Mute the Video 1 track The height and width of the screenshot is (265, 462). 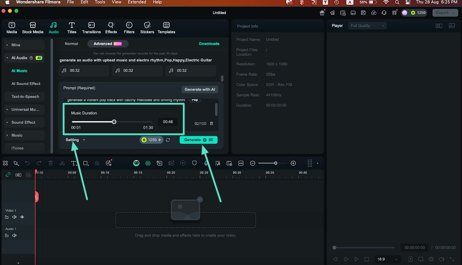14,217
